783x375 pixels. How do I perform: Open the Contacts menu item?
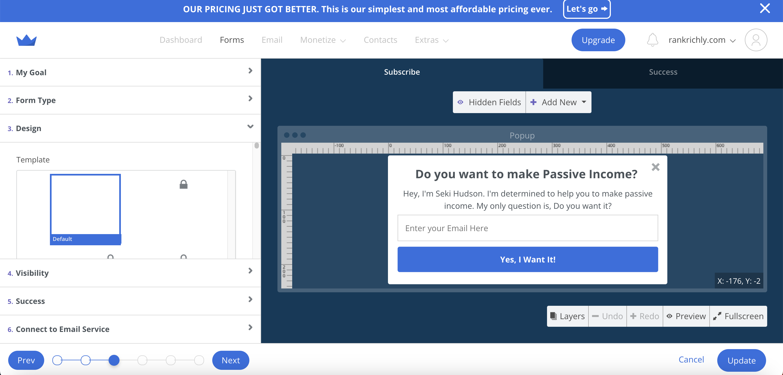[380, 40]
